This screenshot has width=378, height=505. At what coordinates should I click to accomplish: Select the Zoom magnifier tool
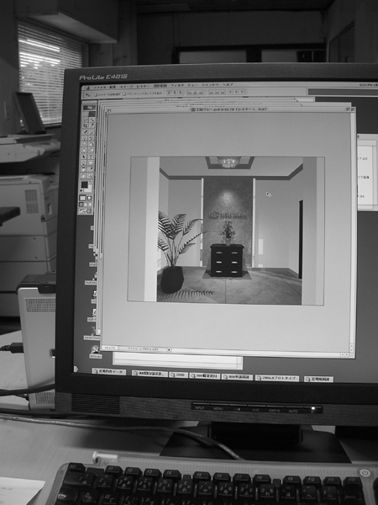point(91,176)
